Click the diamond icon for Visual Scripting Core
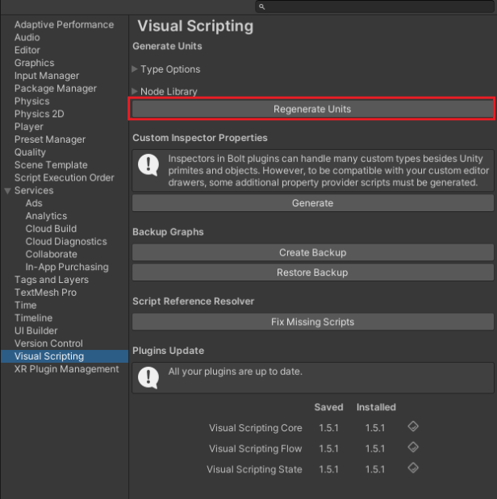Screen dimensions: 497x499 pyautogui.click(x=413, y=426)
